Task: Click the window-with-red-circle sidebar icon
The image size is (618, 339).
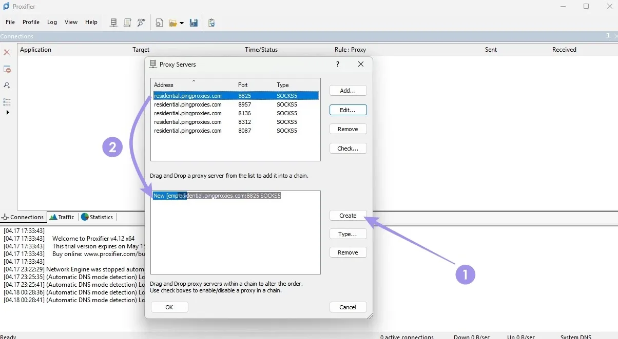Action: tap(7, 69)
